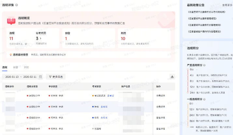Click the help icon next to 严重违规积分

[204, 65]
